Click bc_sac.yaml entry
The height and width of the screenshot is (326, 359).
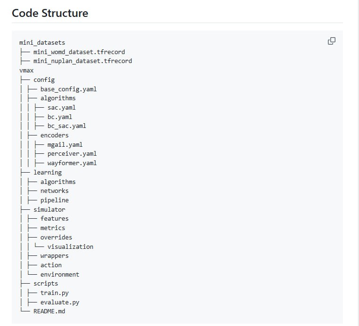pyautogui.click(x=66, y=126)
